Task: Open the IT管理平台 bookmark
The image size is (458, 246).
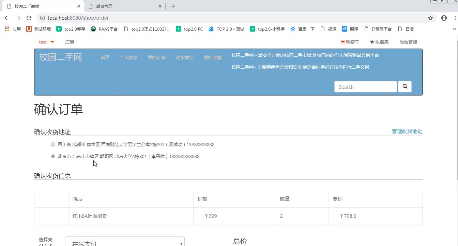Action: point(378,29)
